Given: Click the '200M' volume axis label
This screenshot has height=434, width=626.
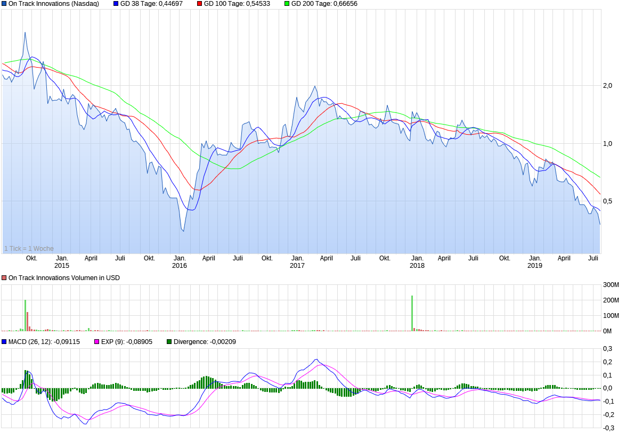Looking at the screenshot, I should [x=611, y=300].
